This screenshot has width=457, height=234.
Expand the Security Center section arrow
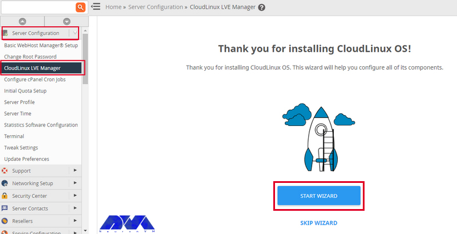pos(75,196)
